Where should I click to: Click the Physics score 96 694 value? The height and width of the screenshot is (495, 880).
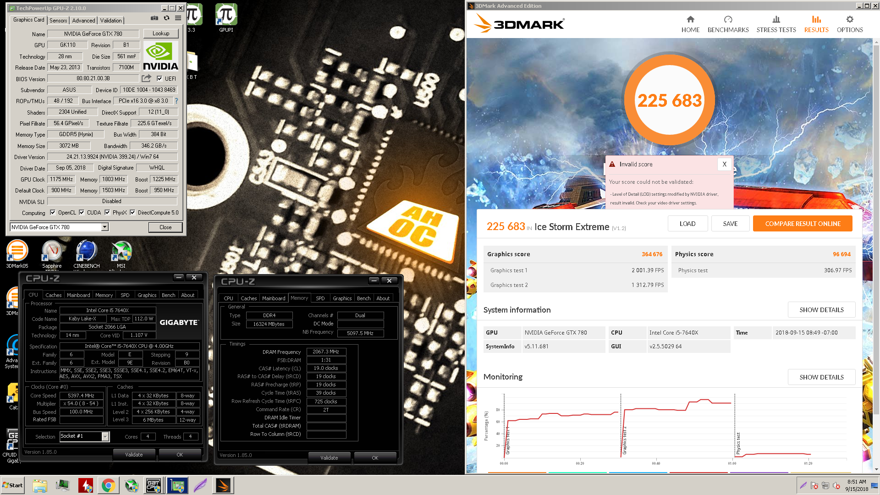click(841, 254)
